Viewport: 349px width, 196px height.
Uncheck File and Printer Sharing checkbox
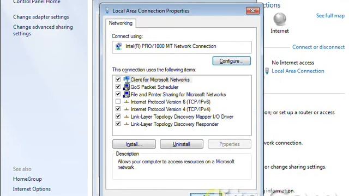[118, 94]
